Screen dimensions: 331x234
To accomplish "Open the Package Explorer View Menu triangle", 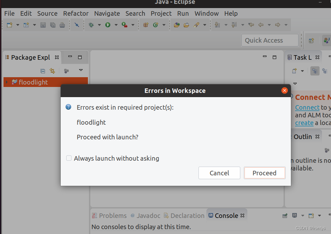I will pyautogui.click(x=81, y=70).
